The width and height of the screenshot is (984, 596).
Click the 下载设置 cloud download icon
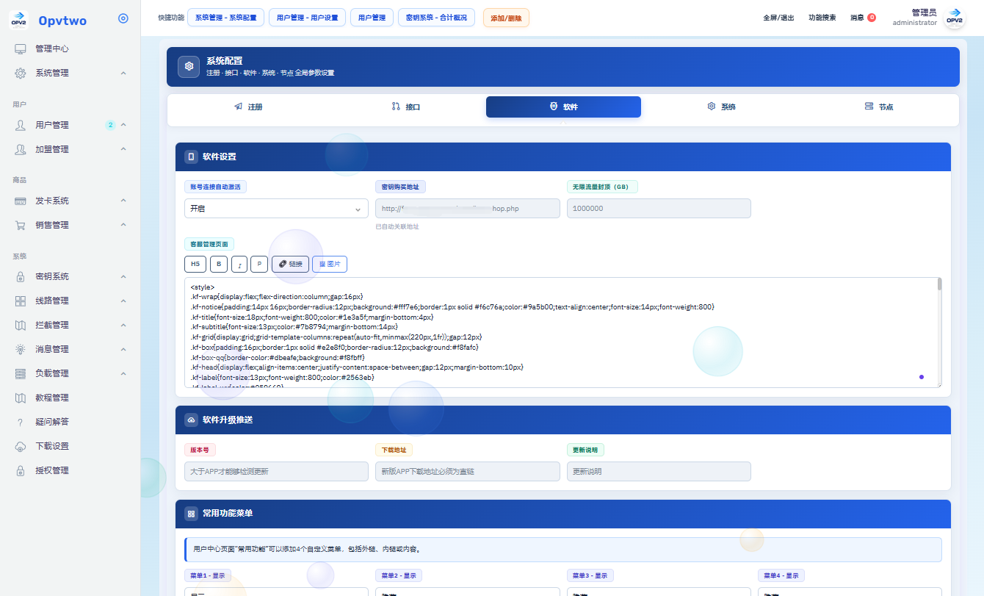21,446
